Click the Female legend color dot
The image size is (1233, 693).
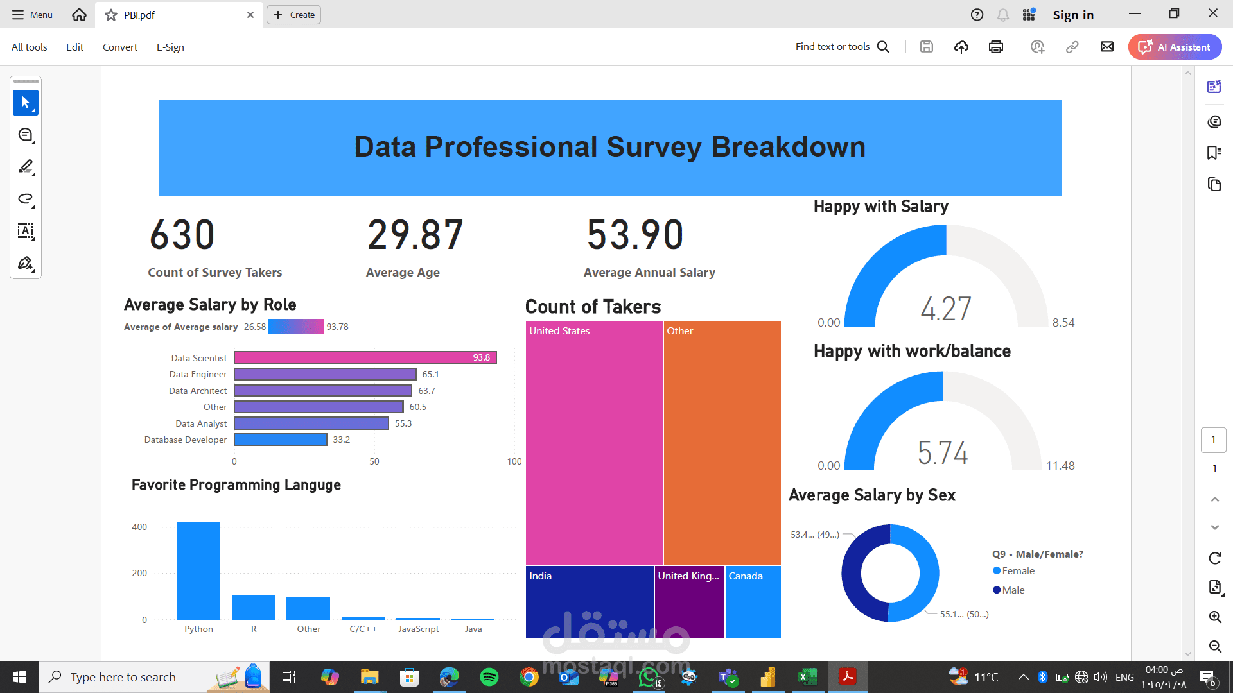(x=997, y=570)
